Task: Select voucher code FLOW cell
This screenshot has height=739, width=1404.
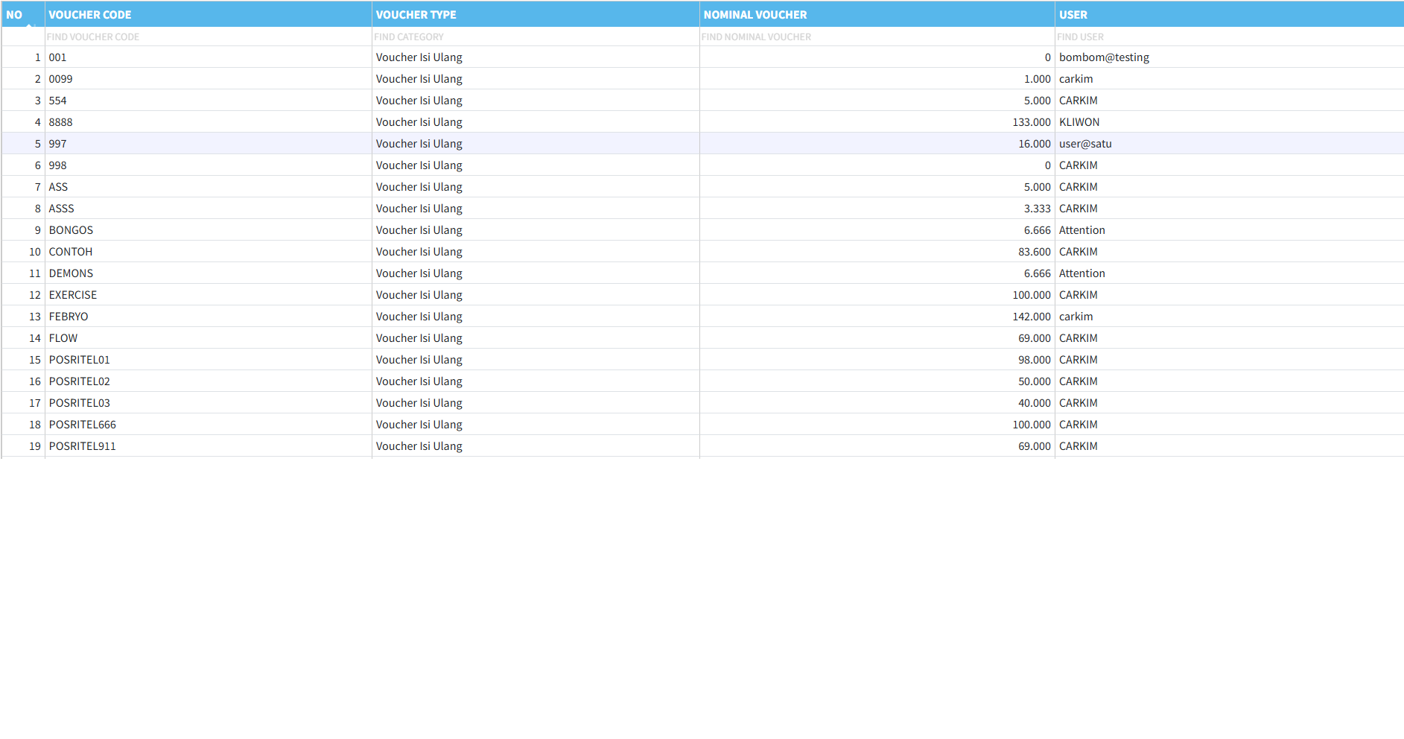Action: coord(209,338)
